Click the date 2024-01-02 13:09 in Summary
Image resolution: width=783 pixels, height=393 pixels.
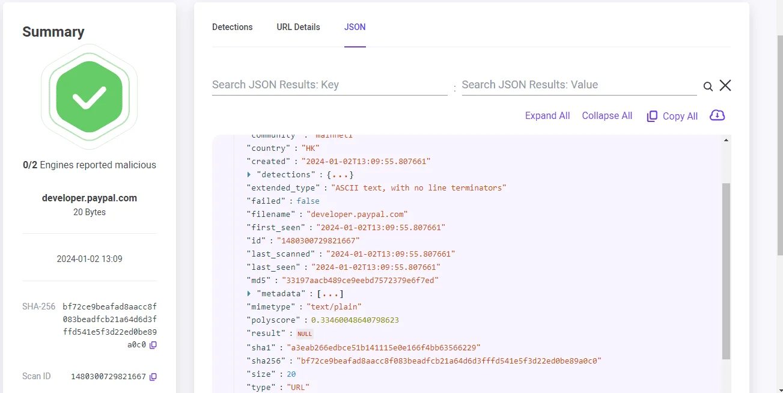pyautogui.click(x=90, y=259)
